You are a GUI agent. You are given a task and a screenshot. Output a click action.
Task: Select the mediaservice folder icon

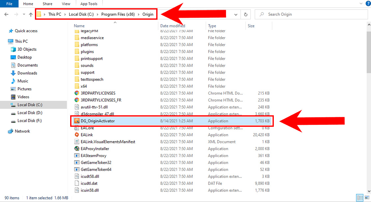pyautogui.click(x=77, y=38)
